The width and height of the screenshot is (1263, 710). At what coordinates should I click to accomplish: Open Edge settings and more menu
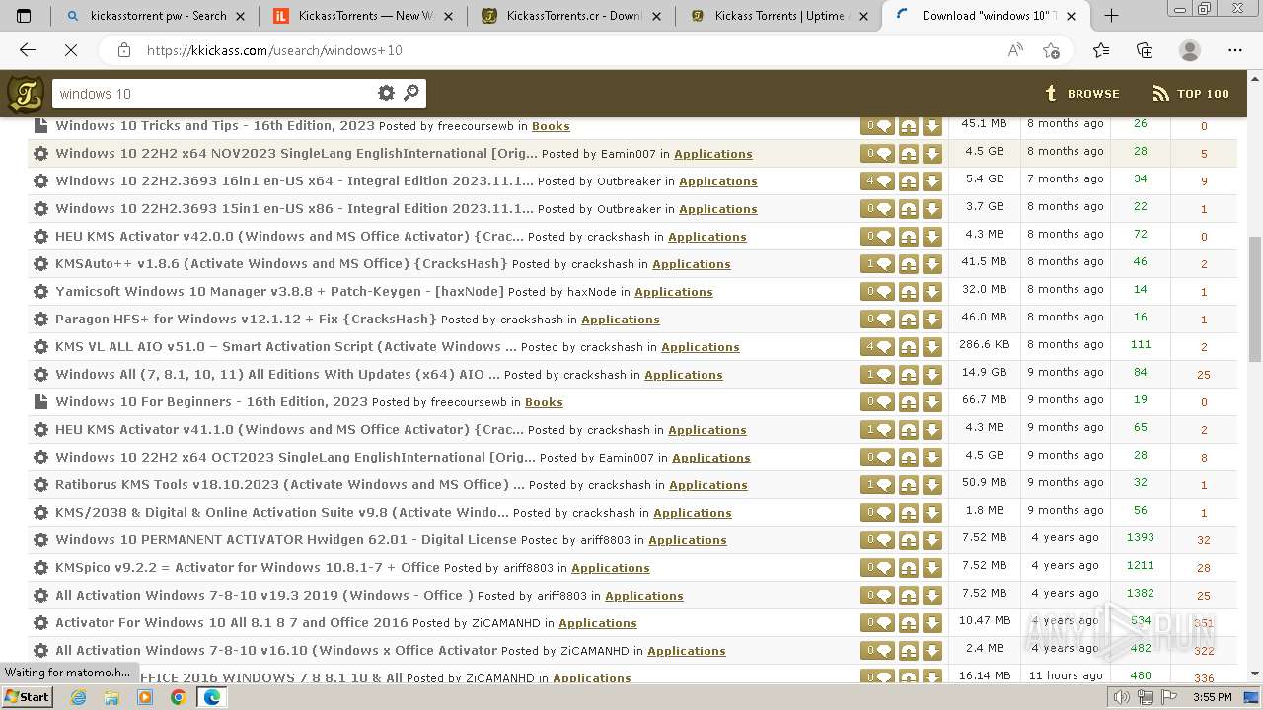(x=1235, y=50)
